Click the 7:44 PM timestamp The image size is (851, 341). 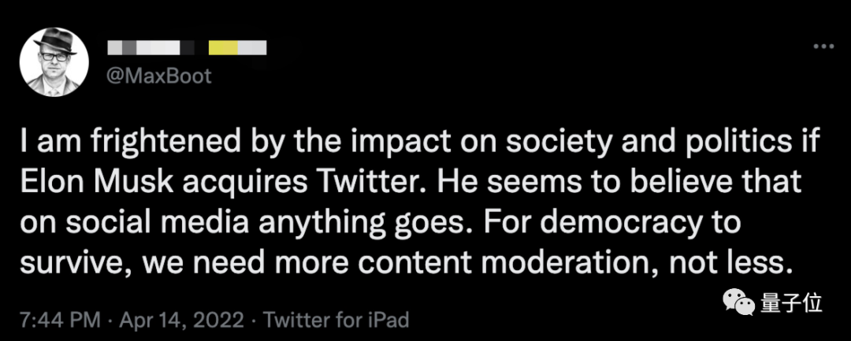tap(60, 321)
